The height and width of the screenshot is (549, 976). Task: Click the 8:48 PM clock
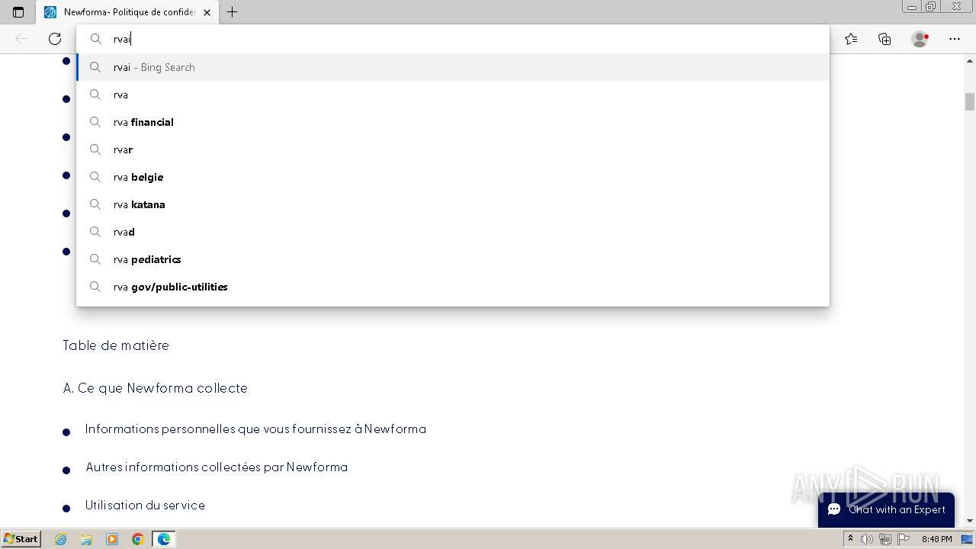[x=936, y=539]
